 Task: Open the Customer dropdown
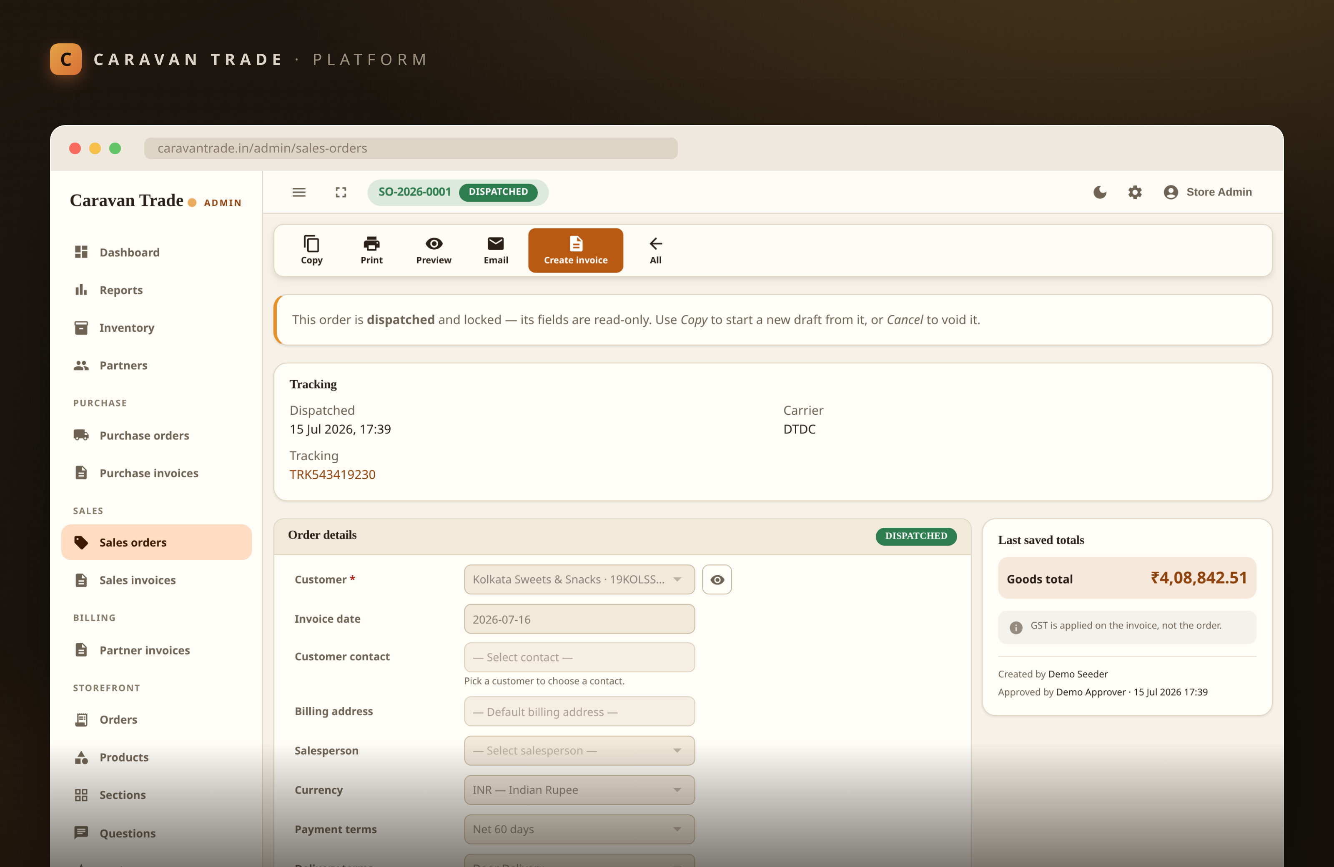click(579, 579)
